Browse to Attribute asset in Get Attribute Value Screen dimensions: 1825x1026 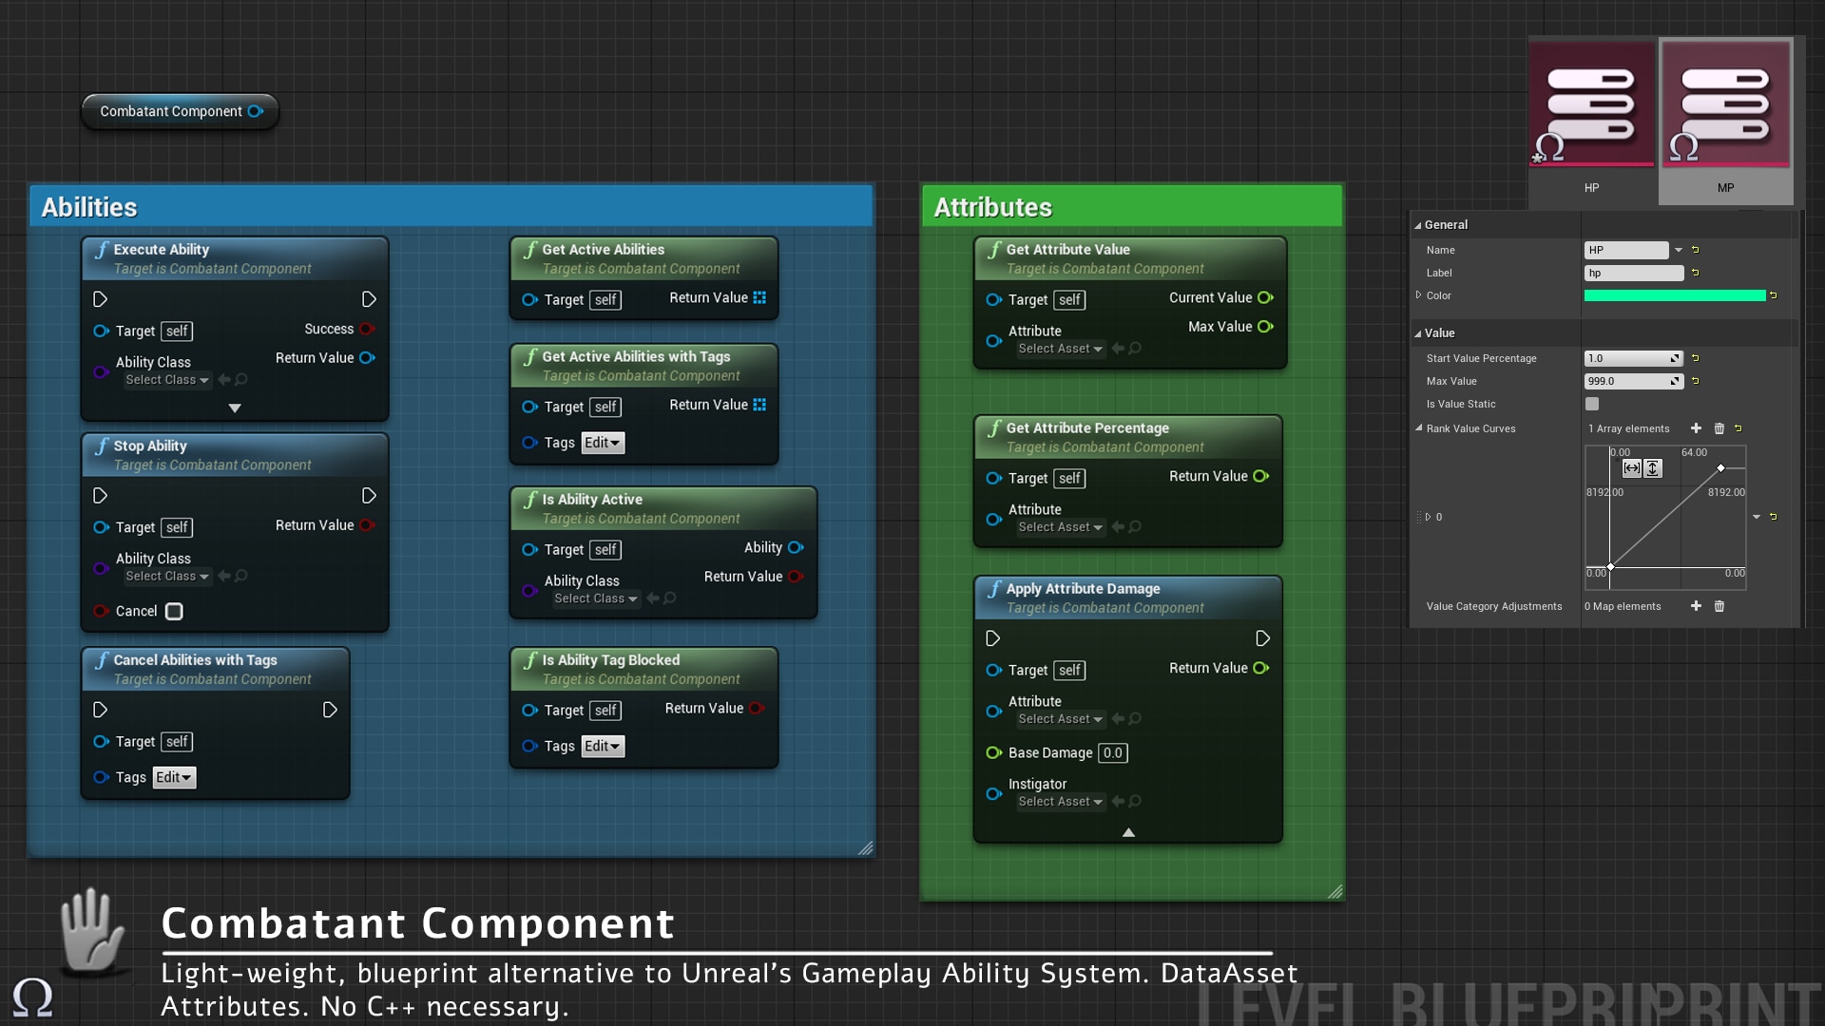click(1135, 349)
